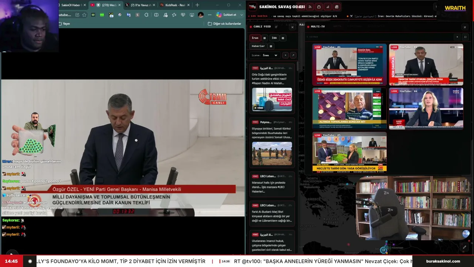Read the LBCI Mansouri protest post
This screenshot has width=474, height=267.
tap(272, 184)
